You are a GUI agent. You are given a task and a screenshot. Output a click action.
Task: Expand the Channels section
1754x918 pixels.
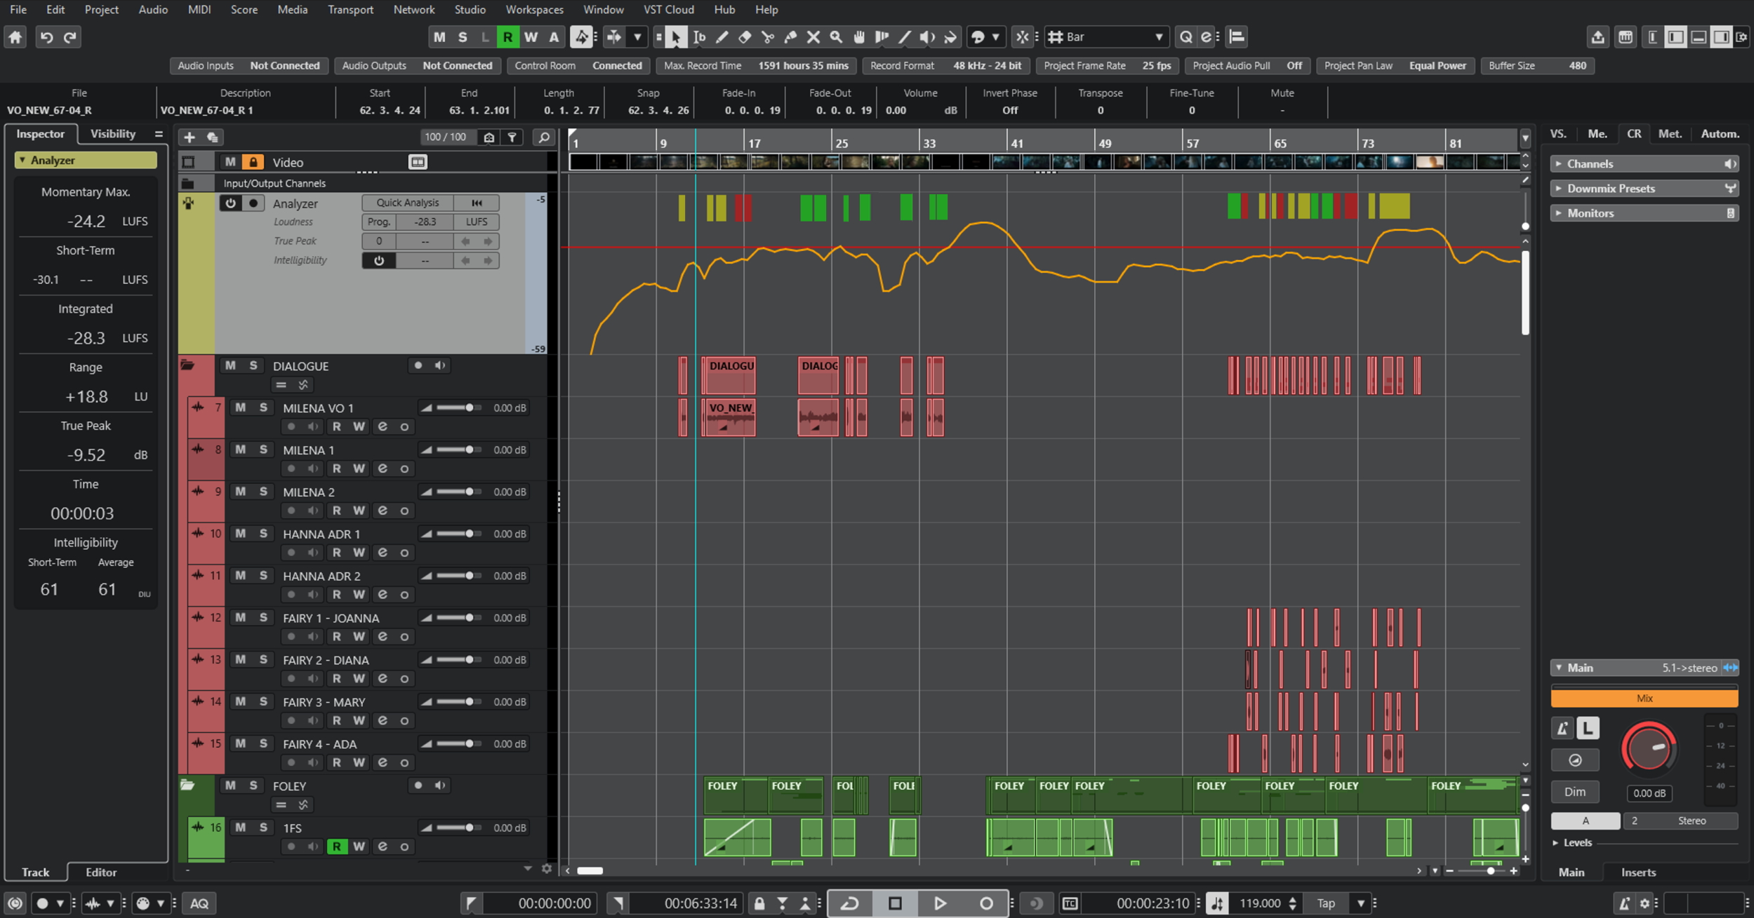[1590, 164]
